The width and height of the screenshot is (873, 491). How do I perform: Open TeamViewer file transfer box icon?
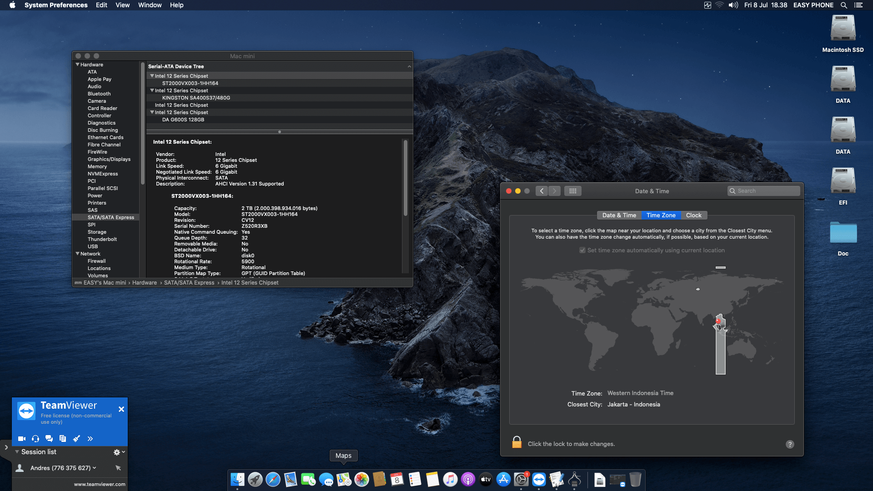[63, 439]
